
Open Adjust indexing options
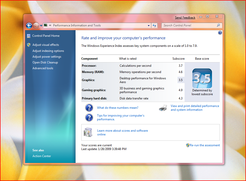[x=48, y=51]
